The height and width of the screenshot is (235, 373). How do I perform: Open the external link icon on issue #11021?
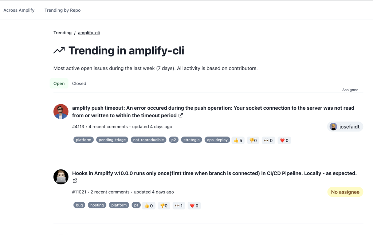tap(75, 180)
